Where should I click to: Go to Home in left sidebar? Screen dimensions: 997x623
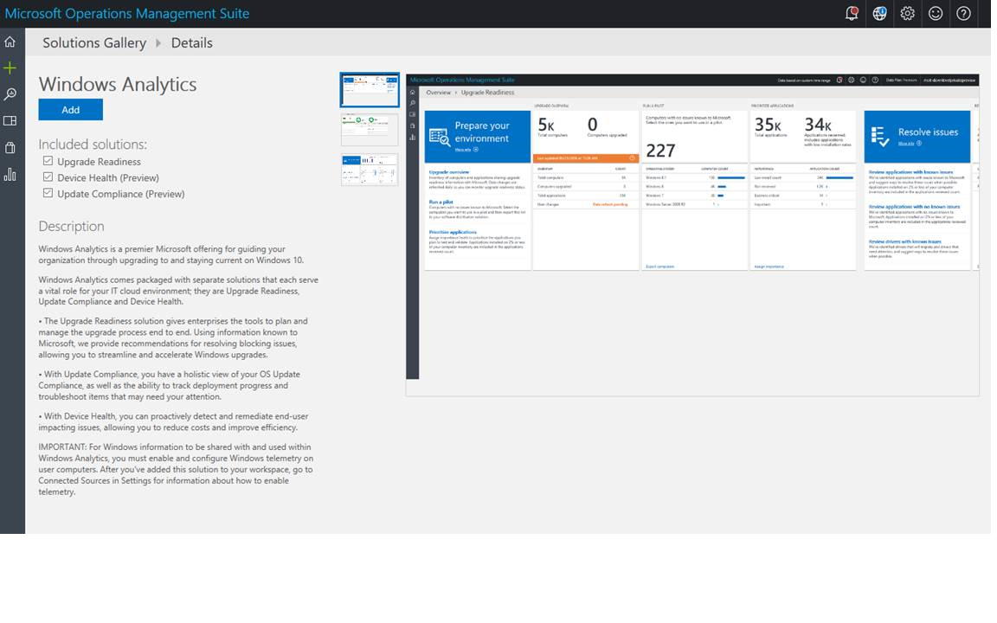(x=10, y=42)
